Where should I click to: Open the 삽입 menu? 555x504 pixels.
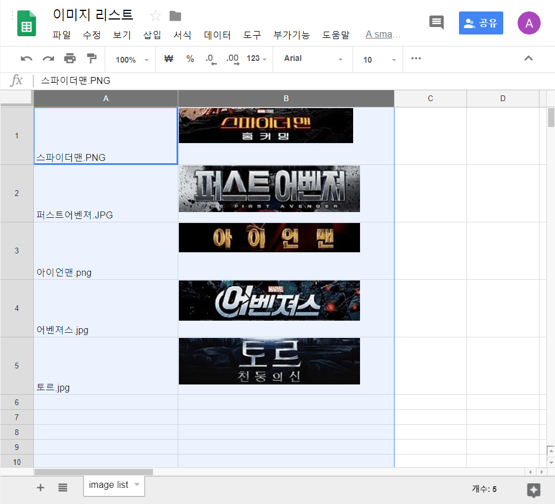click(x=152, y=35)
